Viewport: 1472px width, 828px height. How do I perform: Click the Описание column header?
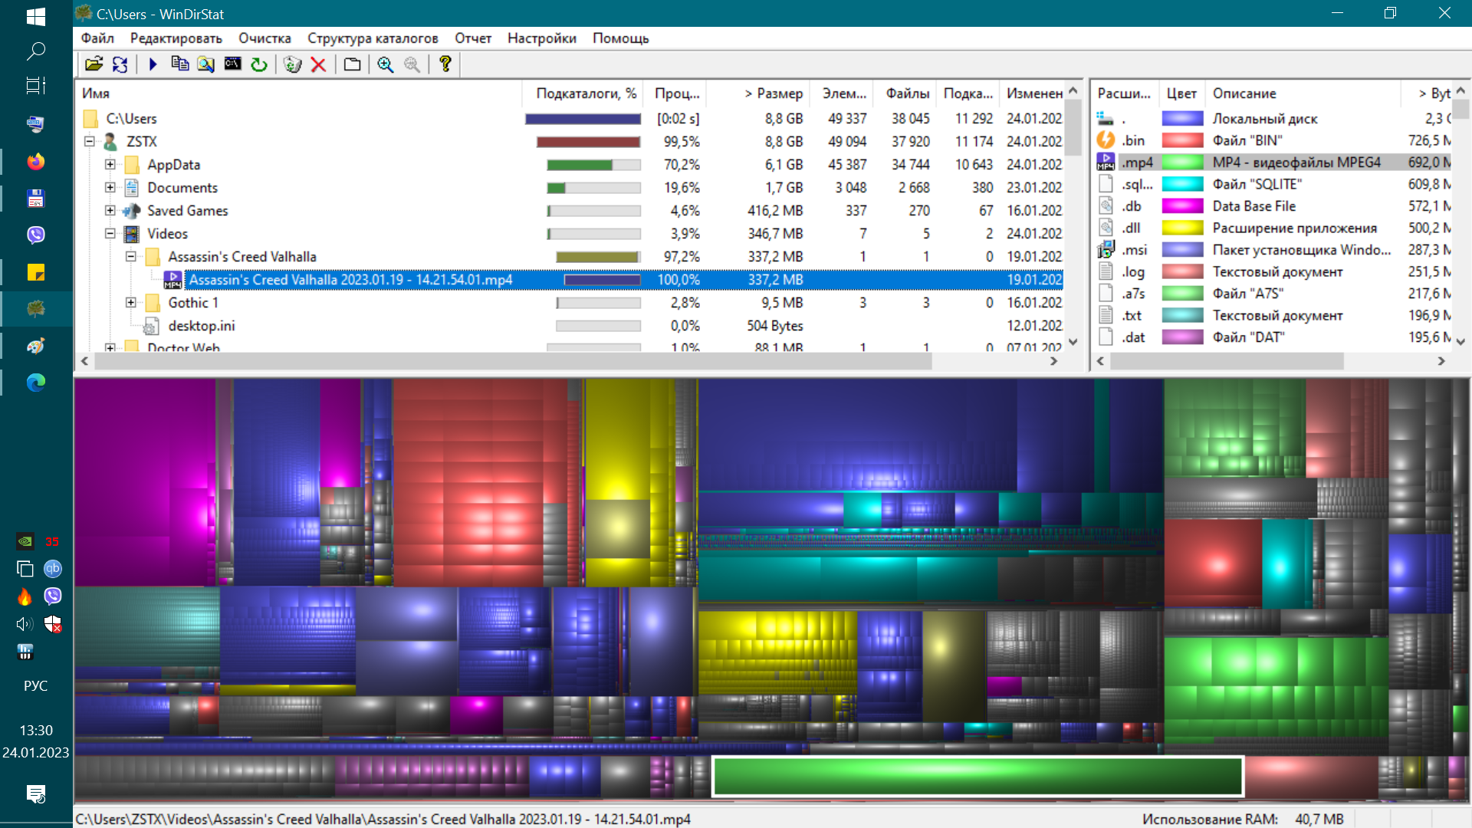click(x=1244, y=94)
